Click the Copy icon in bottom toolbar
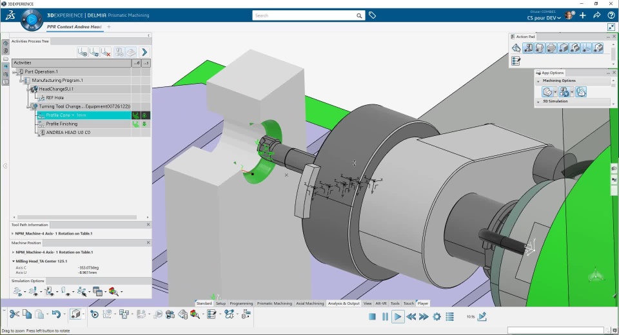 coord(27,314)
